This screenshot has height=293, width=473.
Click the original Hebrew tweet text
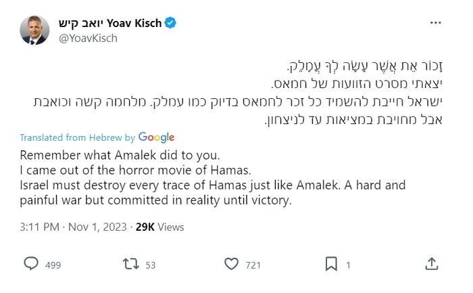pyautogui.click(x=238, y=93)
